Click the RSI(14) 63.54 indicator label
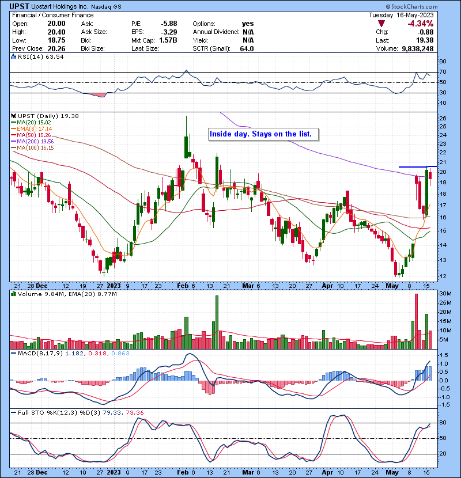Image resolution: width=461 pixels, height=478 pixels. point(40,56)
